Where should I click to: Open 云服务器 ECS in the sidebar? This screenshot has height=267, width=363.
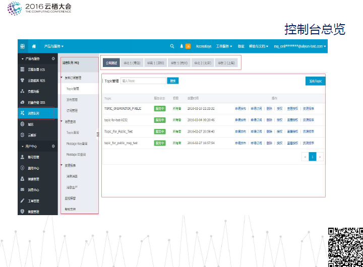pos(35,70)
